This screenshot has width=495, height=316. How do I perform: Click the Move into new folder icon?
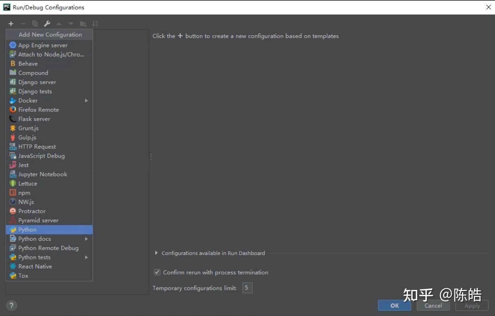(83, 24)
